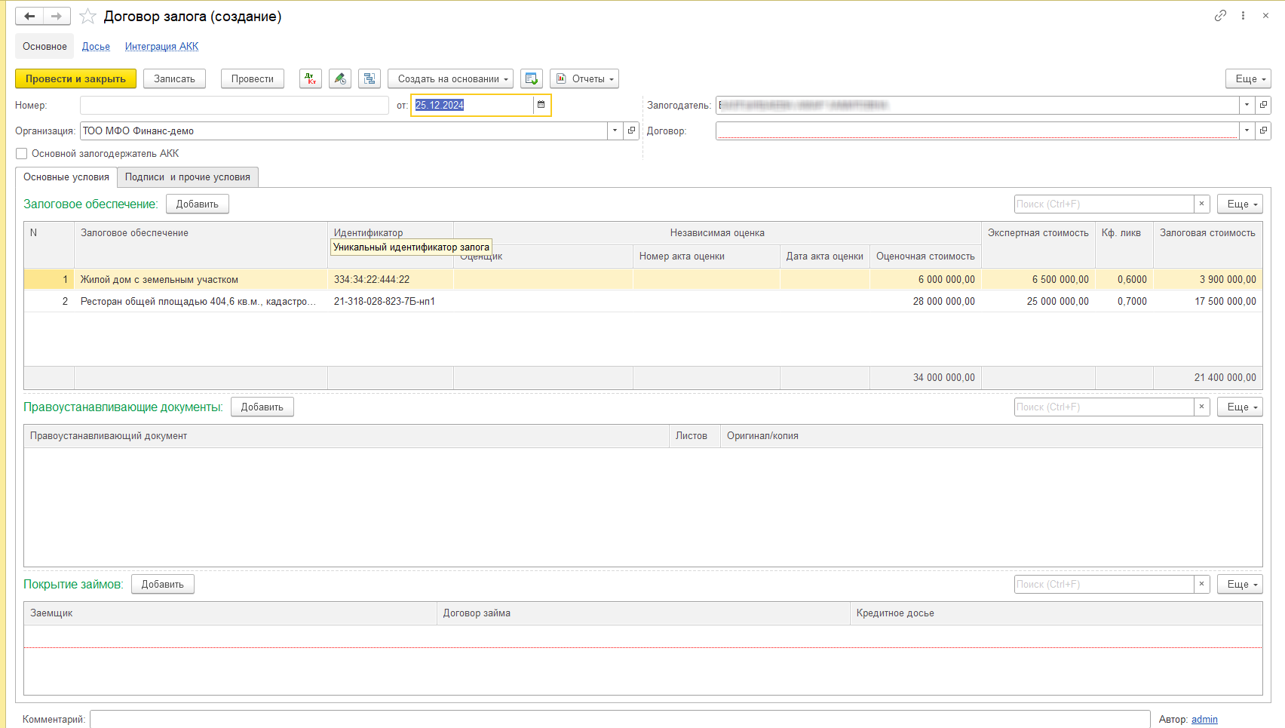Viewport: 1285px width, 728px height.
Task: Add row to Правоустанавливающие документы
Action: 262,407
